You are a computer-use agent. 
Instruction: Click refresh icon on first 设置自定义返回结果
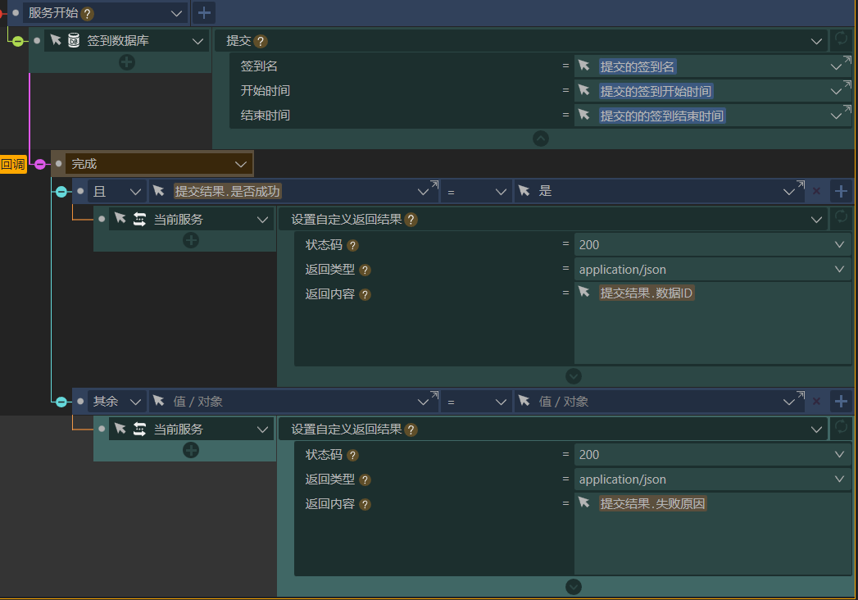841,216
